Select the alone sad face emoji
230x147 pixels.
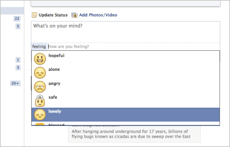[x=40, y=73]
